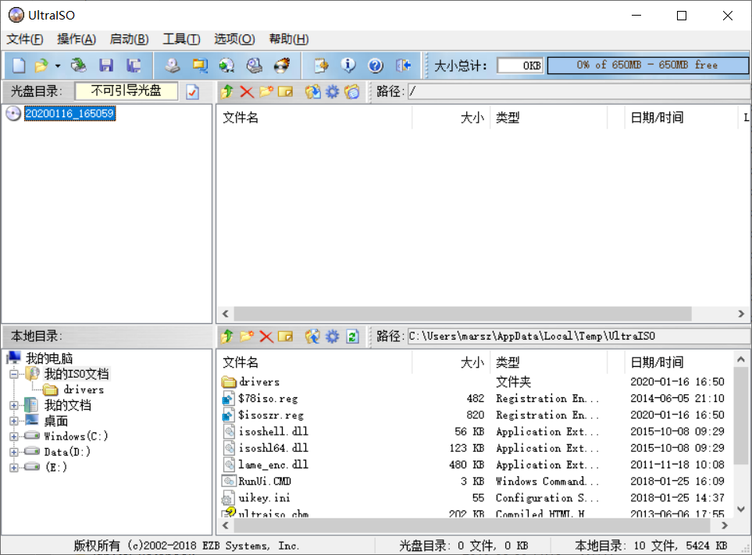Select file $78iso.reg in local list
752x555 pixels.
(268, 399)
